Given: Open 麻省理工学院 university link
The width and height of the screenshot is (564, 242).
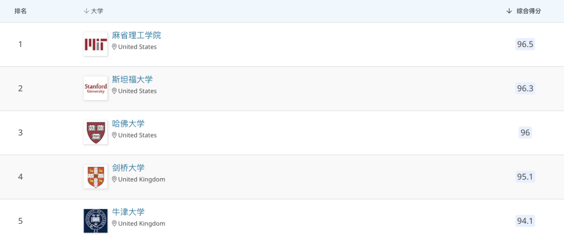Looking at the screenshot, I should pos(137,36).
